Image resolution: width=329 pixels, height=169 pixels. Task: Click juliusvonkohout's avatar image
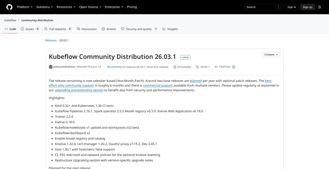click(50, 67)
